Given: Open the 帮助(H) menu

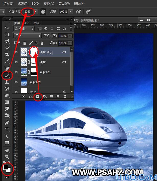Looking at the screenshot, I should [x=79, y=4].
